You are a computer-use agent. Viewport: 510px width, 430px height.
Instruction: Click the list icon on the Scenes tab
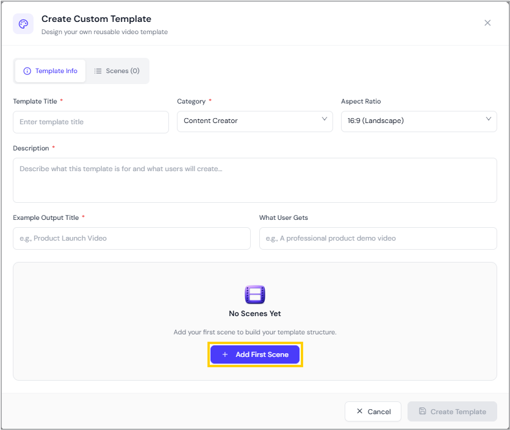click(x=98, y=71)
